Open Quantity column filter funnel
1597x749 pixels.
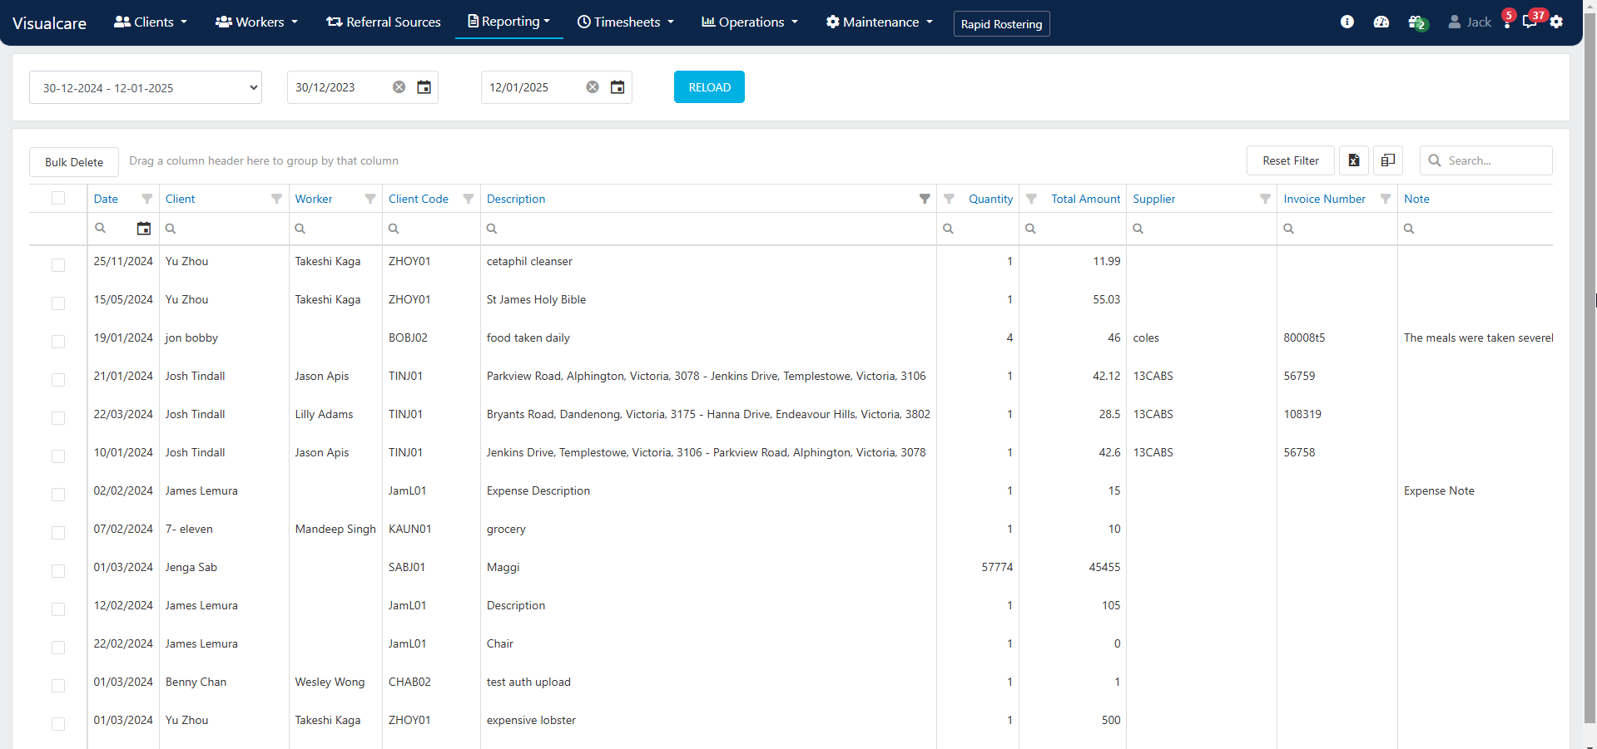coord(949,199)
